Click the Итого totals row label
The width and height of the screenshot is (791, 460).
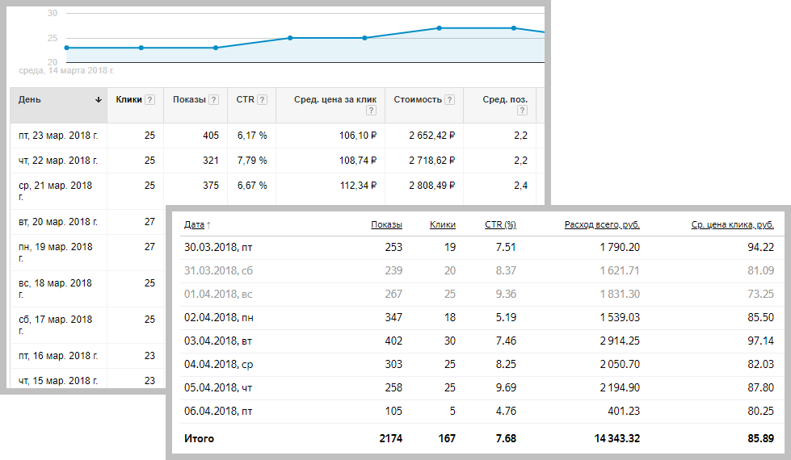point(200,438)
